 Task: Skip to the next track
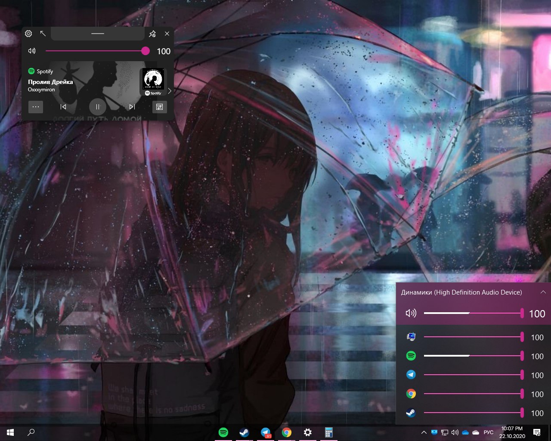[x=132, y=107]
